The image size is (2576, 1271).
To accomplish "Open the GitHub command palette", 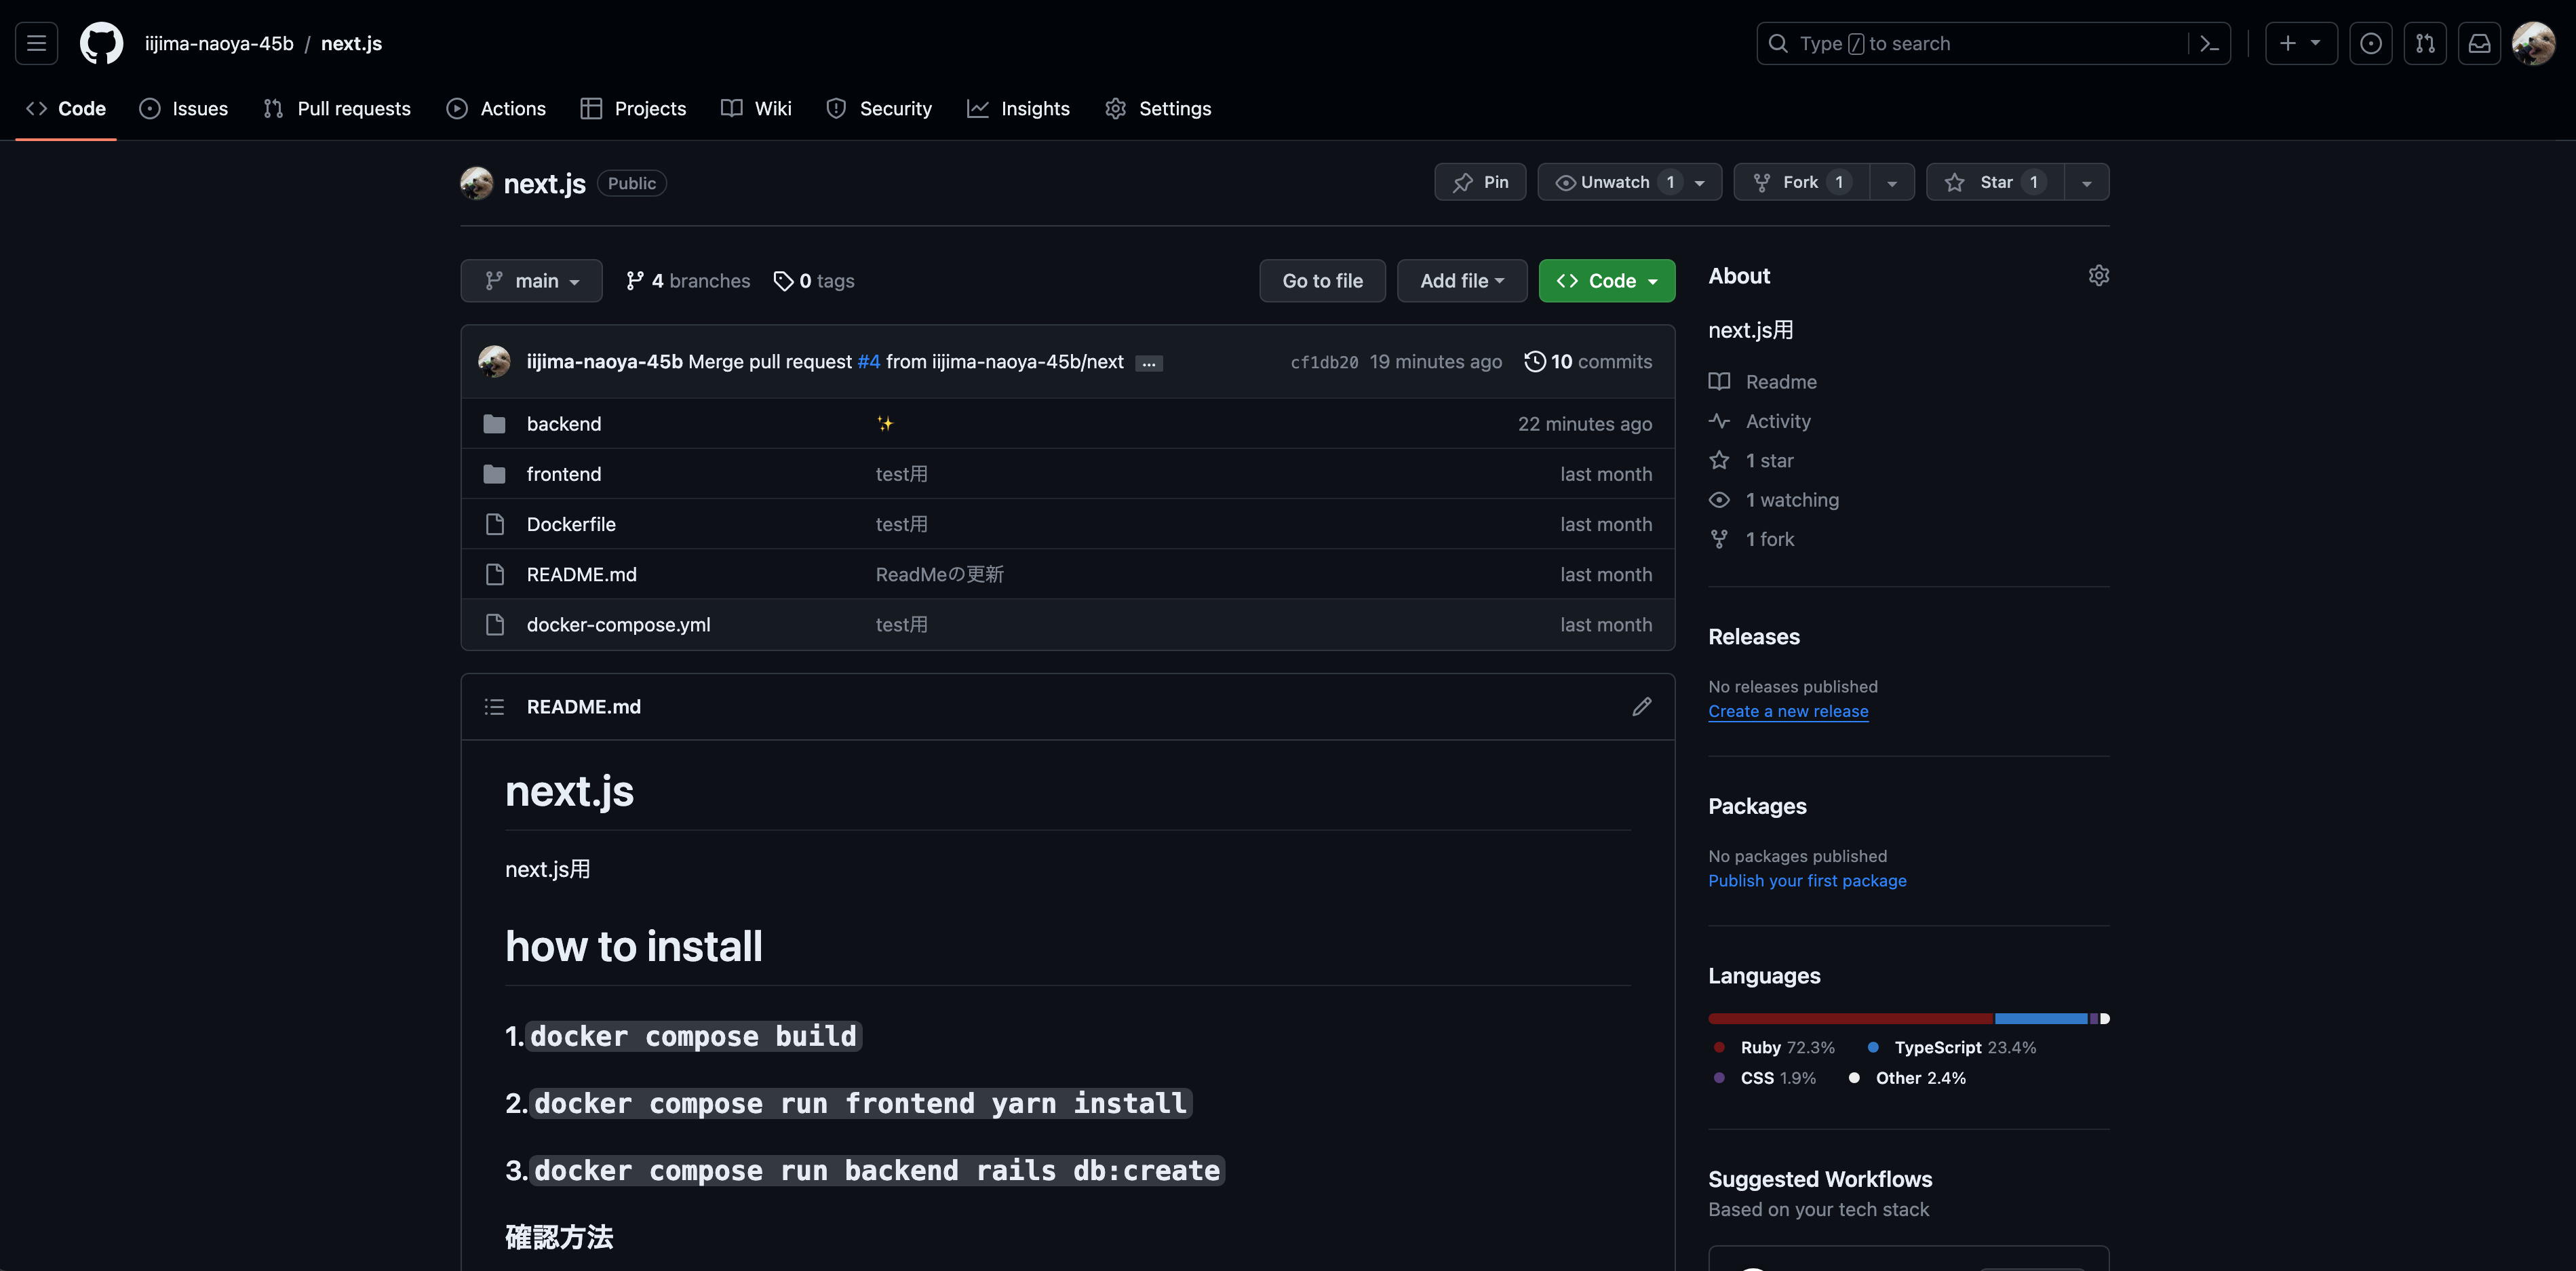I will point(2209,43).
